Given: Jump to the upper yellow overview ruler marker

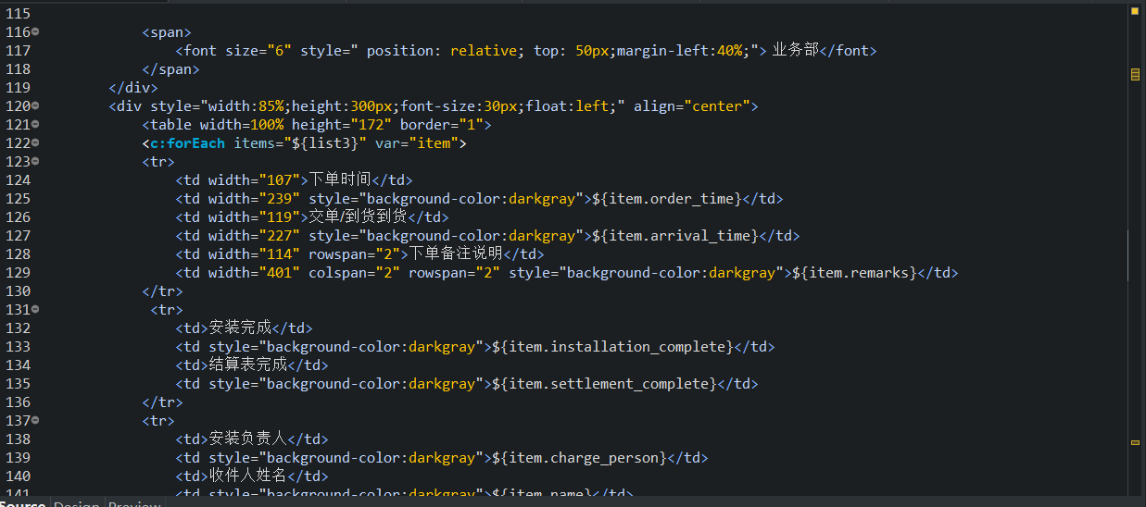Looking at the screenshot, I should 1135,75.
